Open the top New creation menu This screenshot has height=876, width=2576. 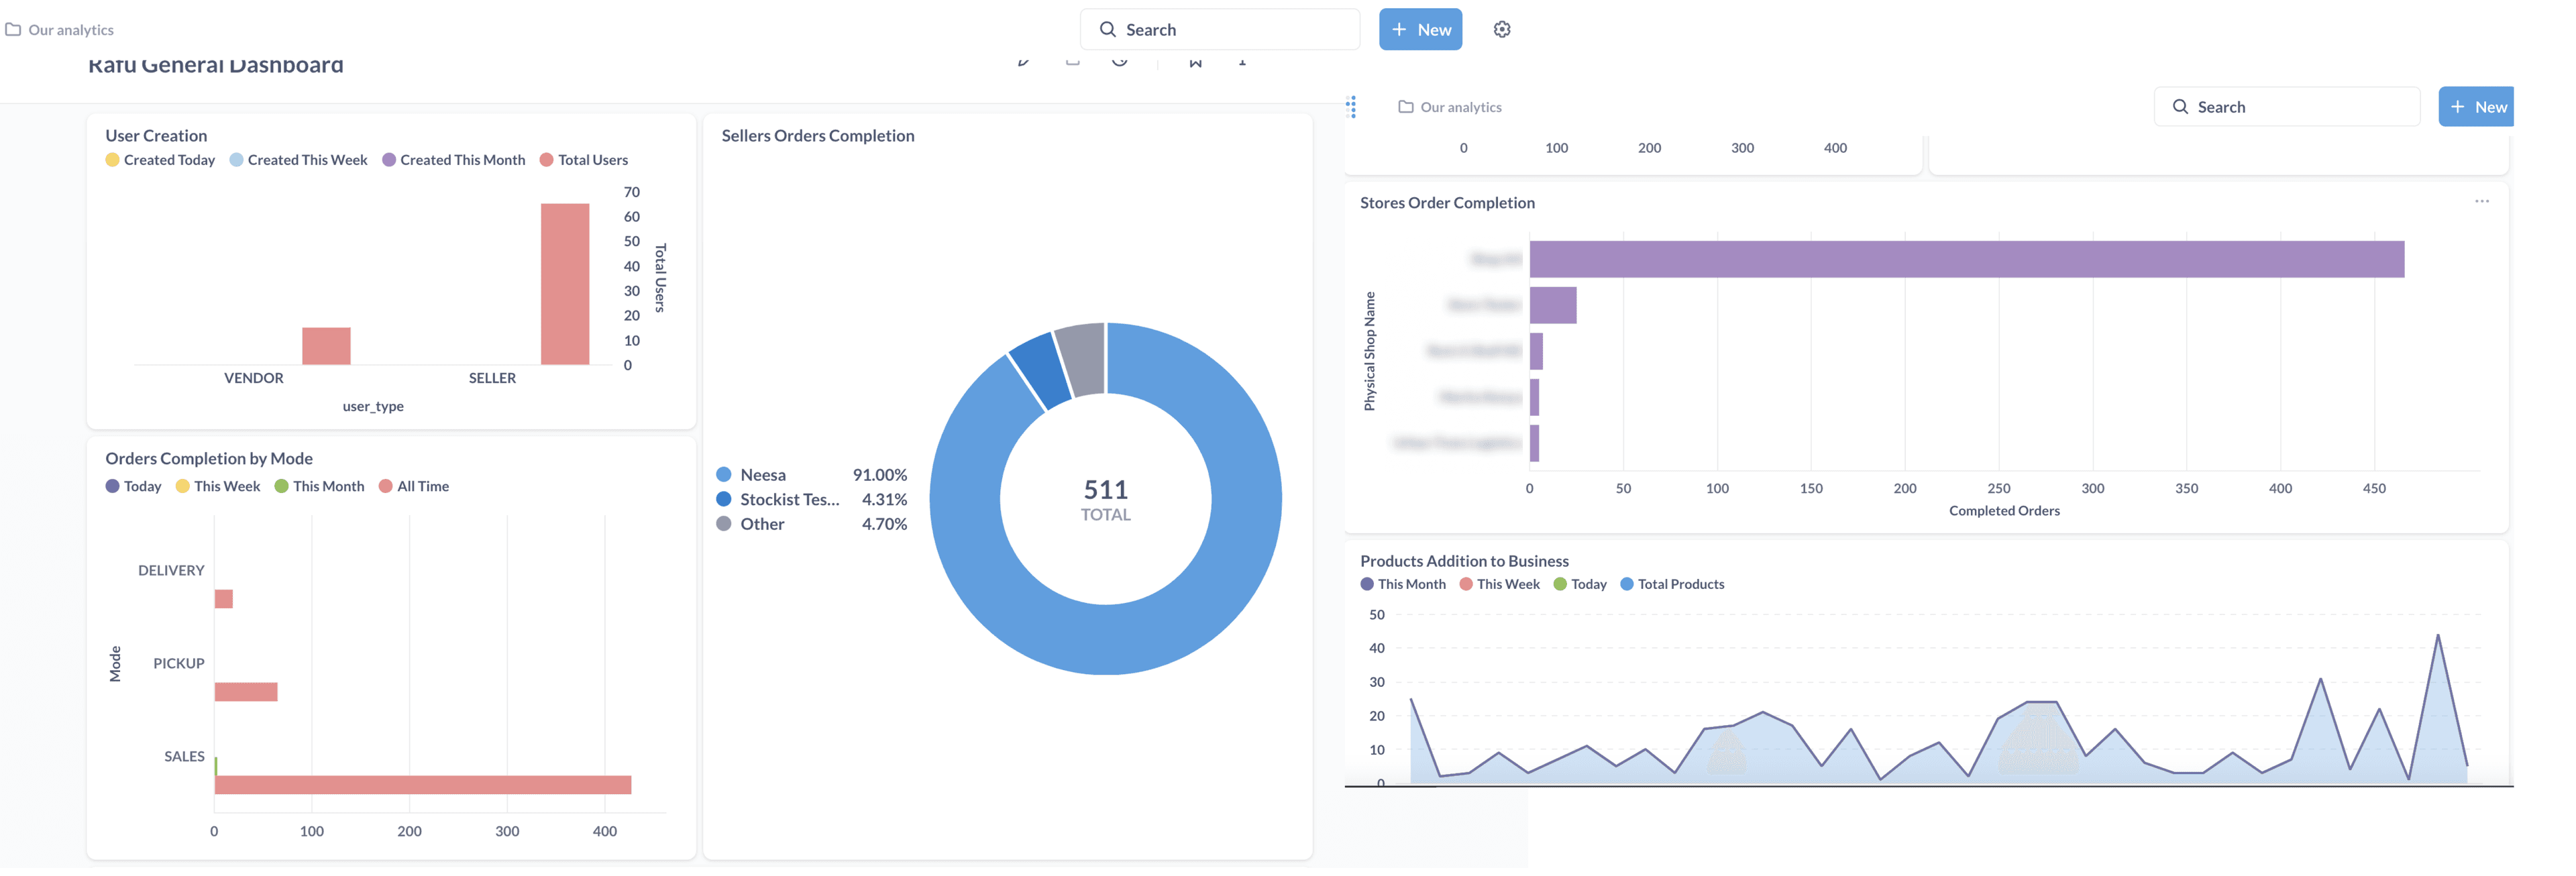1420,29
